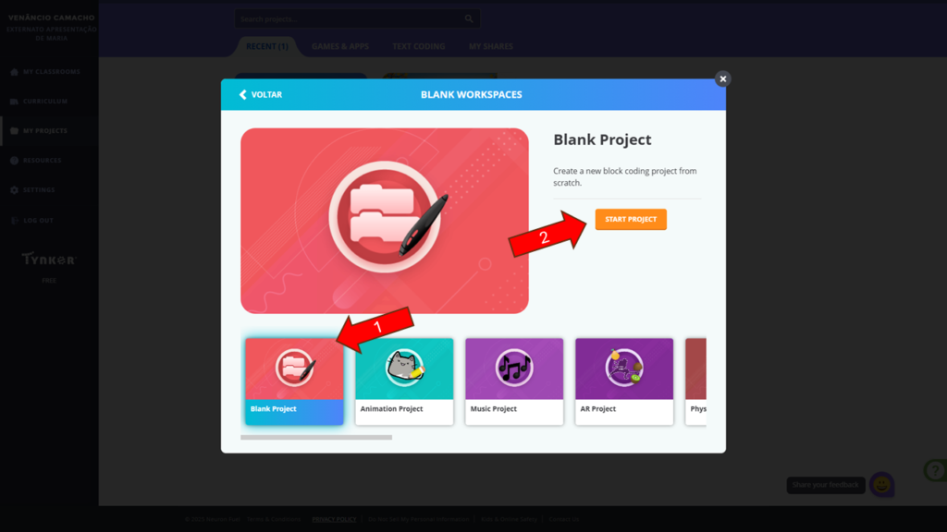Open Resources help icon in sidebar
Screen dimensions: 947x532
(x=15, y=161)
